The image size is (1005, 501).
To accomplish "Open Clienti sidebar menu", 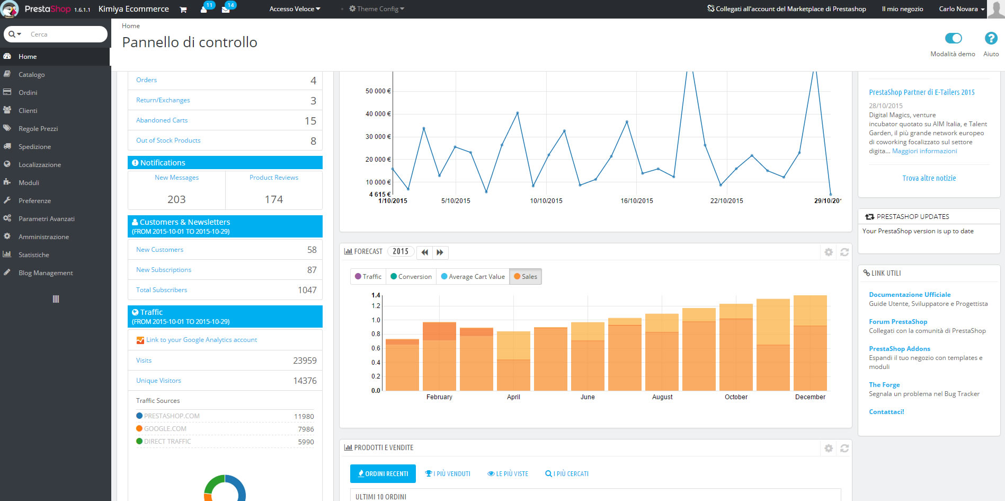I will coord(56,111).
